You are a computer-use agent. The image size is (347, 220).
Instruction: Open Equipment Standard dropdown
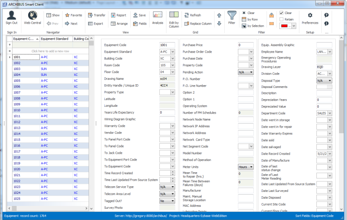(173, 52)
